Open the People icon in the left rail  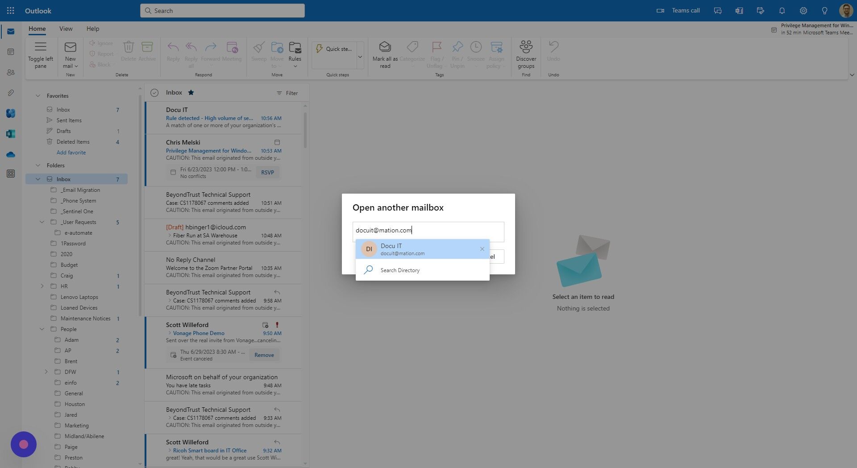tap(10, 72)
